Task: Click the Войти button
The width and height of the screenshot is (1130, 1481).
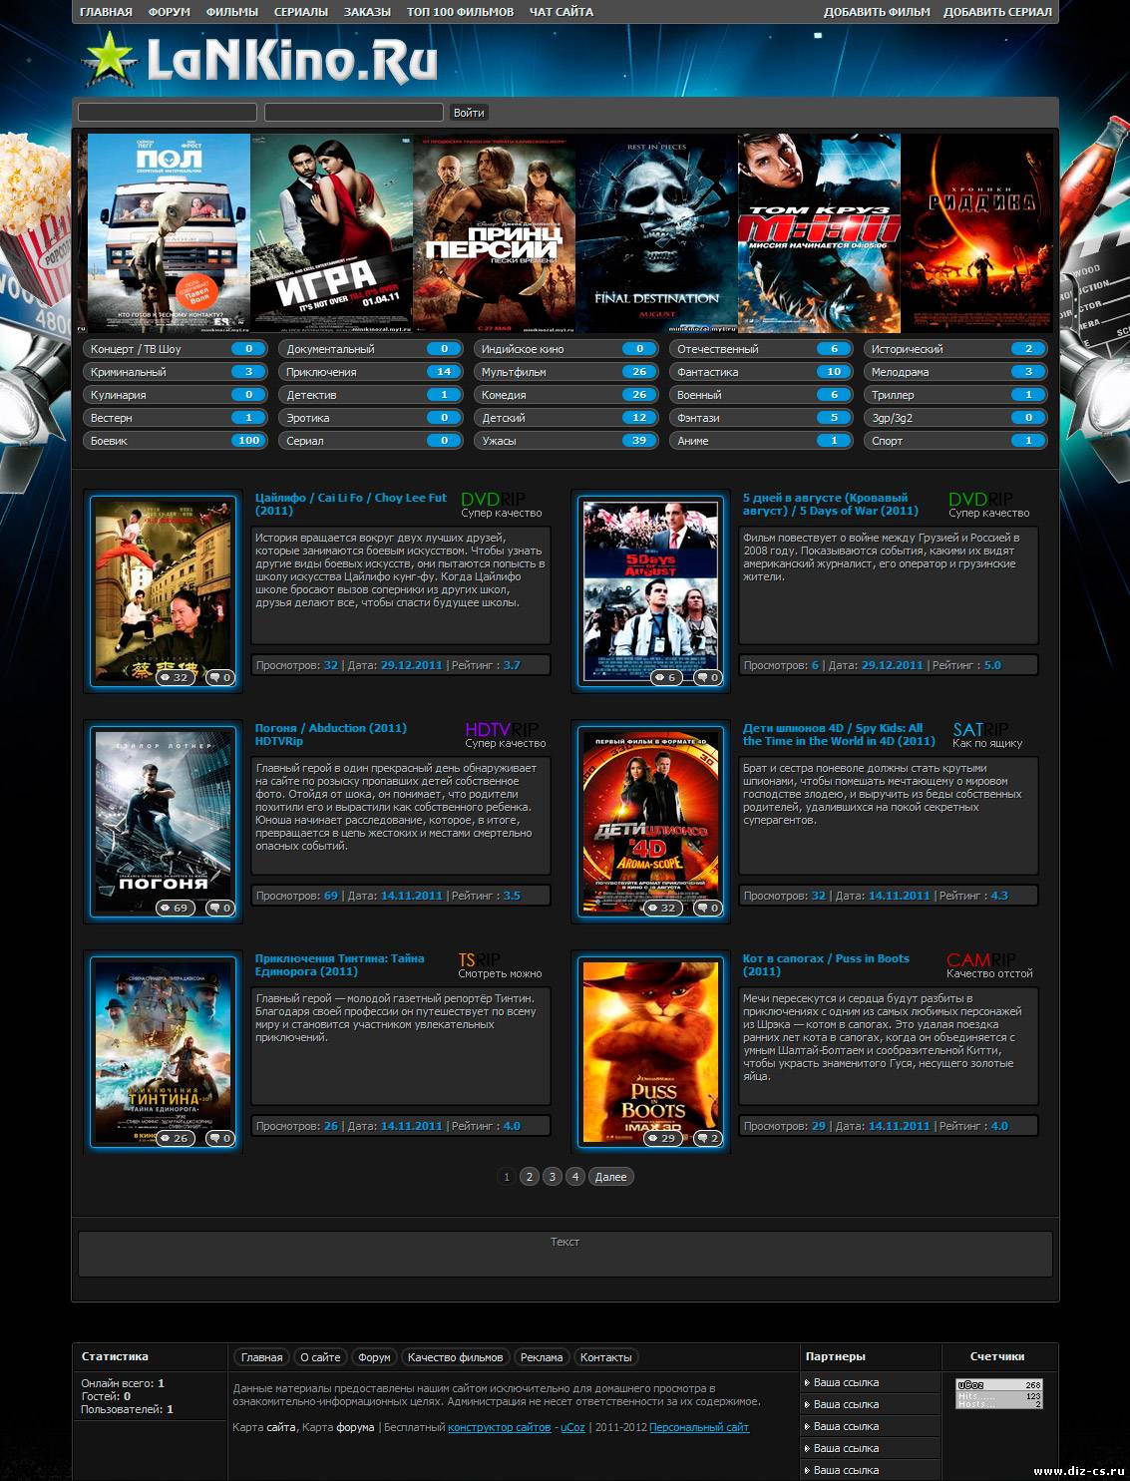Action: 469,113
